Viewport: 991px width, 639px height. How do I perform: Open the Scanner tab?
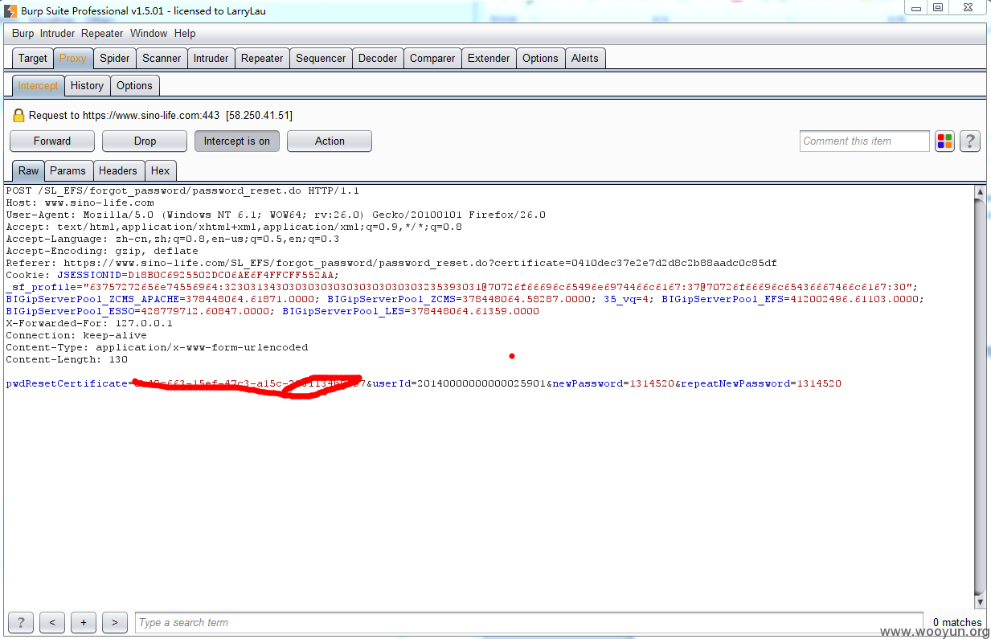162,58
